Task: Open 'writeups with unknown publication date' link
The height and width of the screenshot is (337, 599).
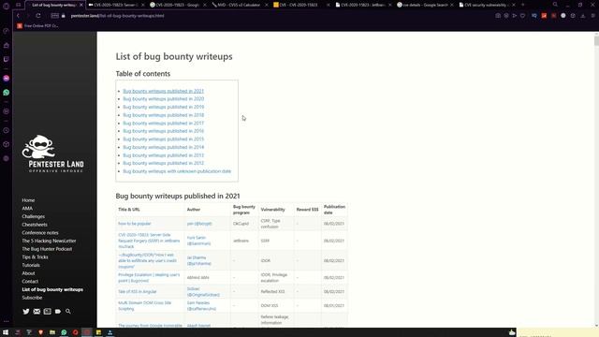Action: coord(177,171)
